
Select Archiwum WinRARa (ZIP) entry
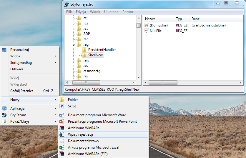click(x=103, y=154)
